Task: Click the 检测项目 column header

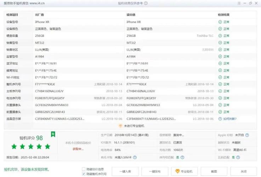Action: click(12, 15)
